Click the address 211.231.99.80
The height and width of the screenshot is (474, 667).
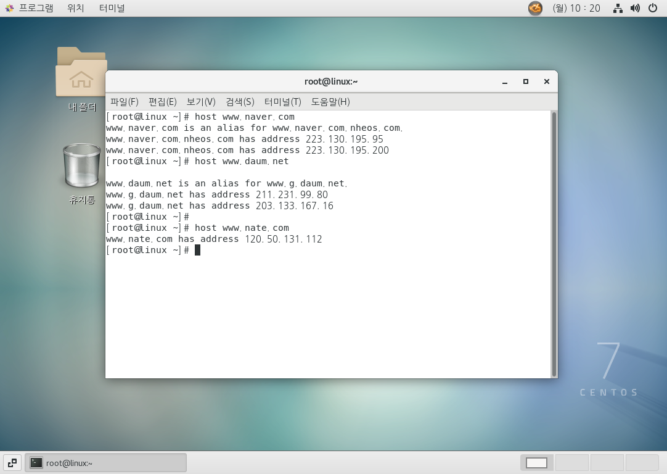point(292,194)
